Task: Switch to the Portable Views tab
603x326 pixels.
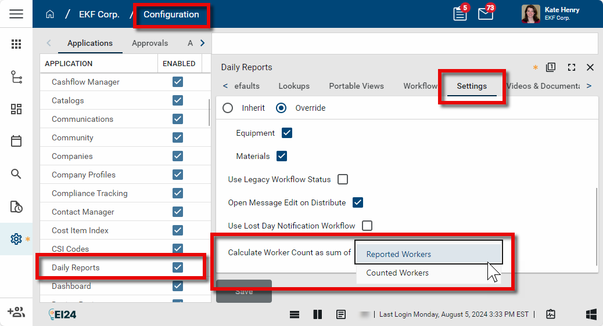Action: [356, 86]
